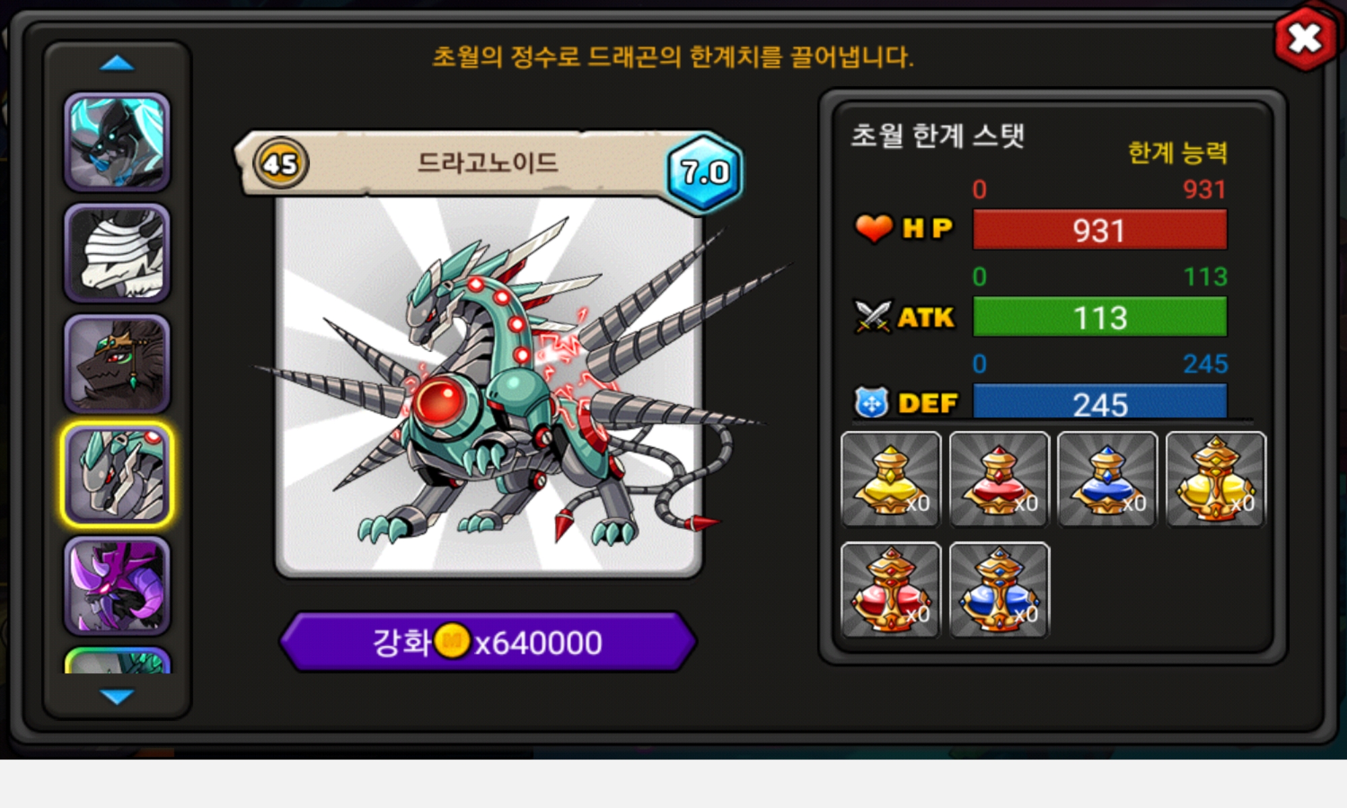
Task: Choose the cyan ghost dragon portrait
Action: click(117, 142)
